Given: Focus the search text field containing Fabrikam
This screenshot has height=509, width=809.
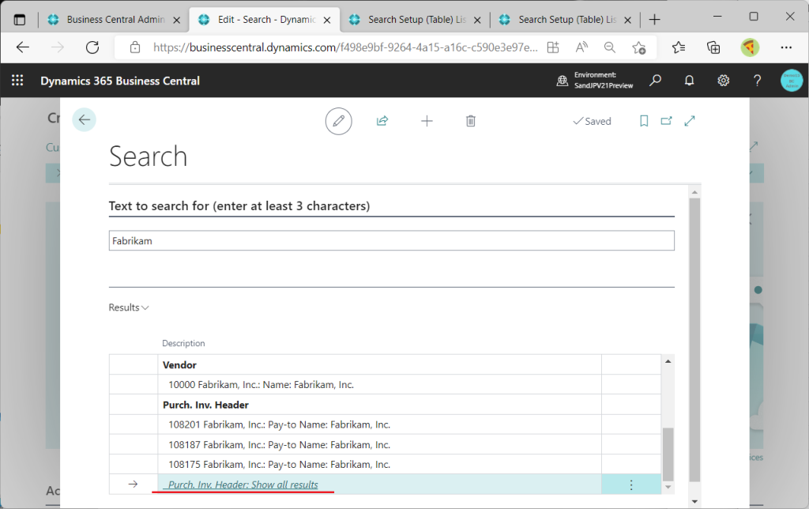Looking at the screenshot, I should (x=392, y=240).
